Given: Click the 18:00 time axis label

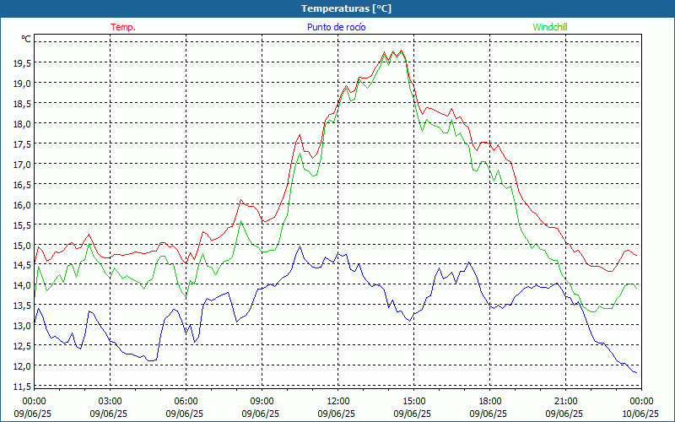Looking at the screenshot, I should click(489, 402).
